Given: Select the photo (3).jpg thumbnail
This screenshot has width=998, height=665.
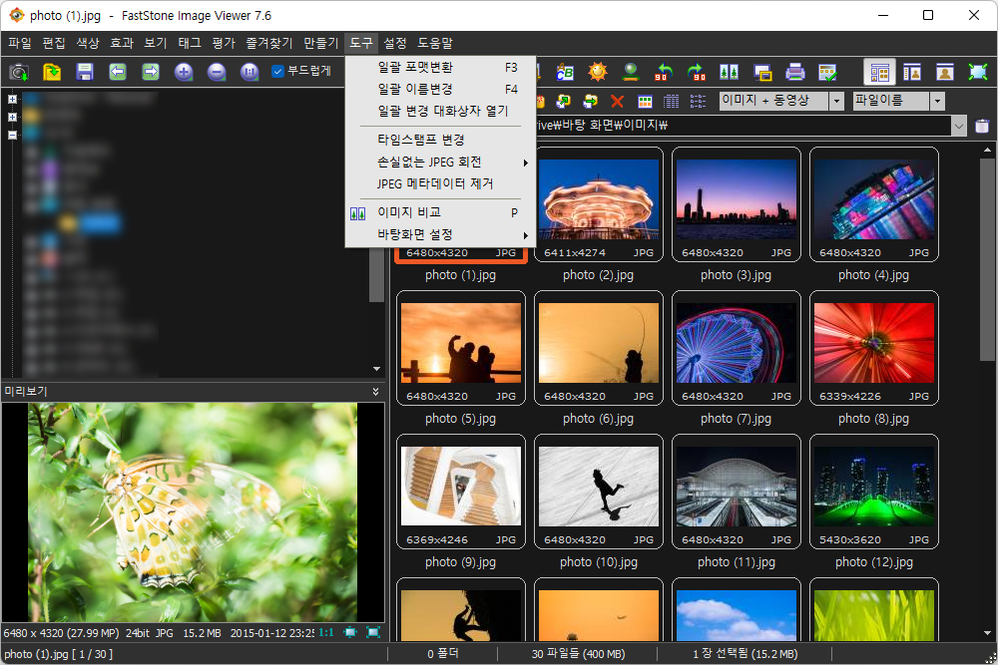Looking at the screenshot, I should coord(737,204).
